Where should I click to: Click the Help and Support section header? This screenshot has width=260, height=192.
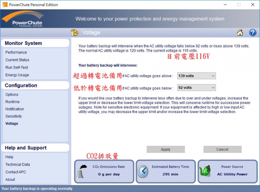[35, 148]
